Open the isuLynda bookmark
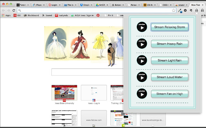Viewport: 206px width, 128px height. coord(61,15)
